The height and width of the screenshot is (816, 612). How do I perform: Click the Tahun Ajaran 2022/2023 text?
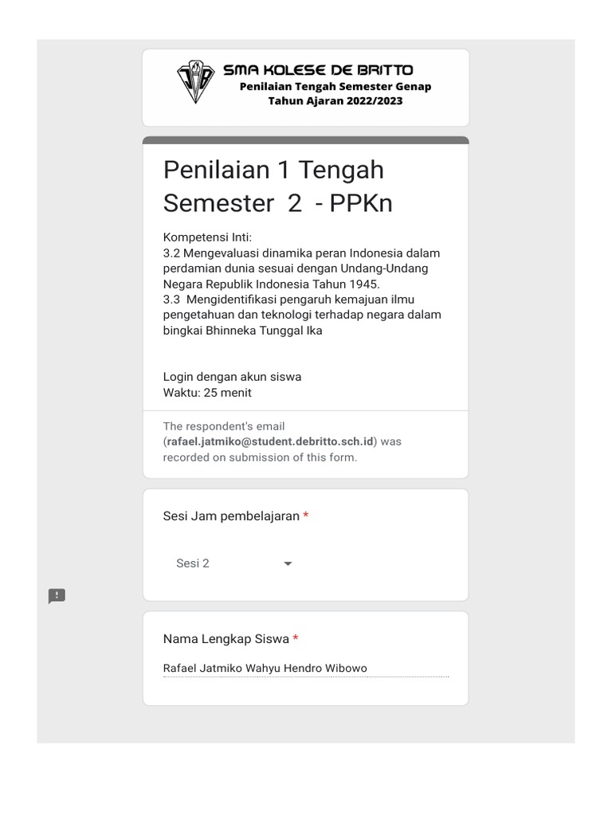tap(335, 101)
